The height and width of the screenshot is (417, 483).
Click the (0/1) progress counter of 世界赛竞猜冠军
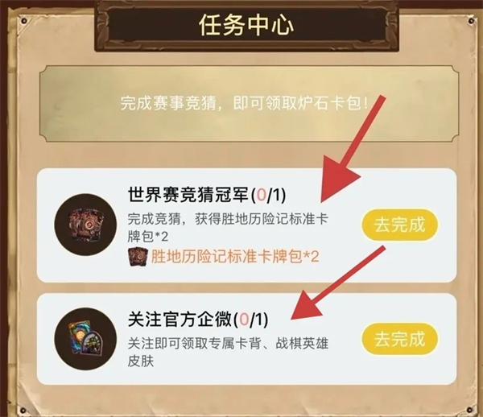(x=268, y=195)
